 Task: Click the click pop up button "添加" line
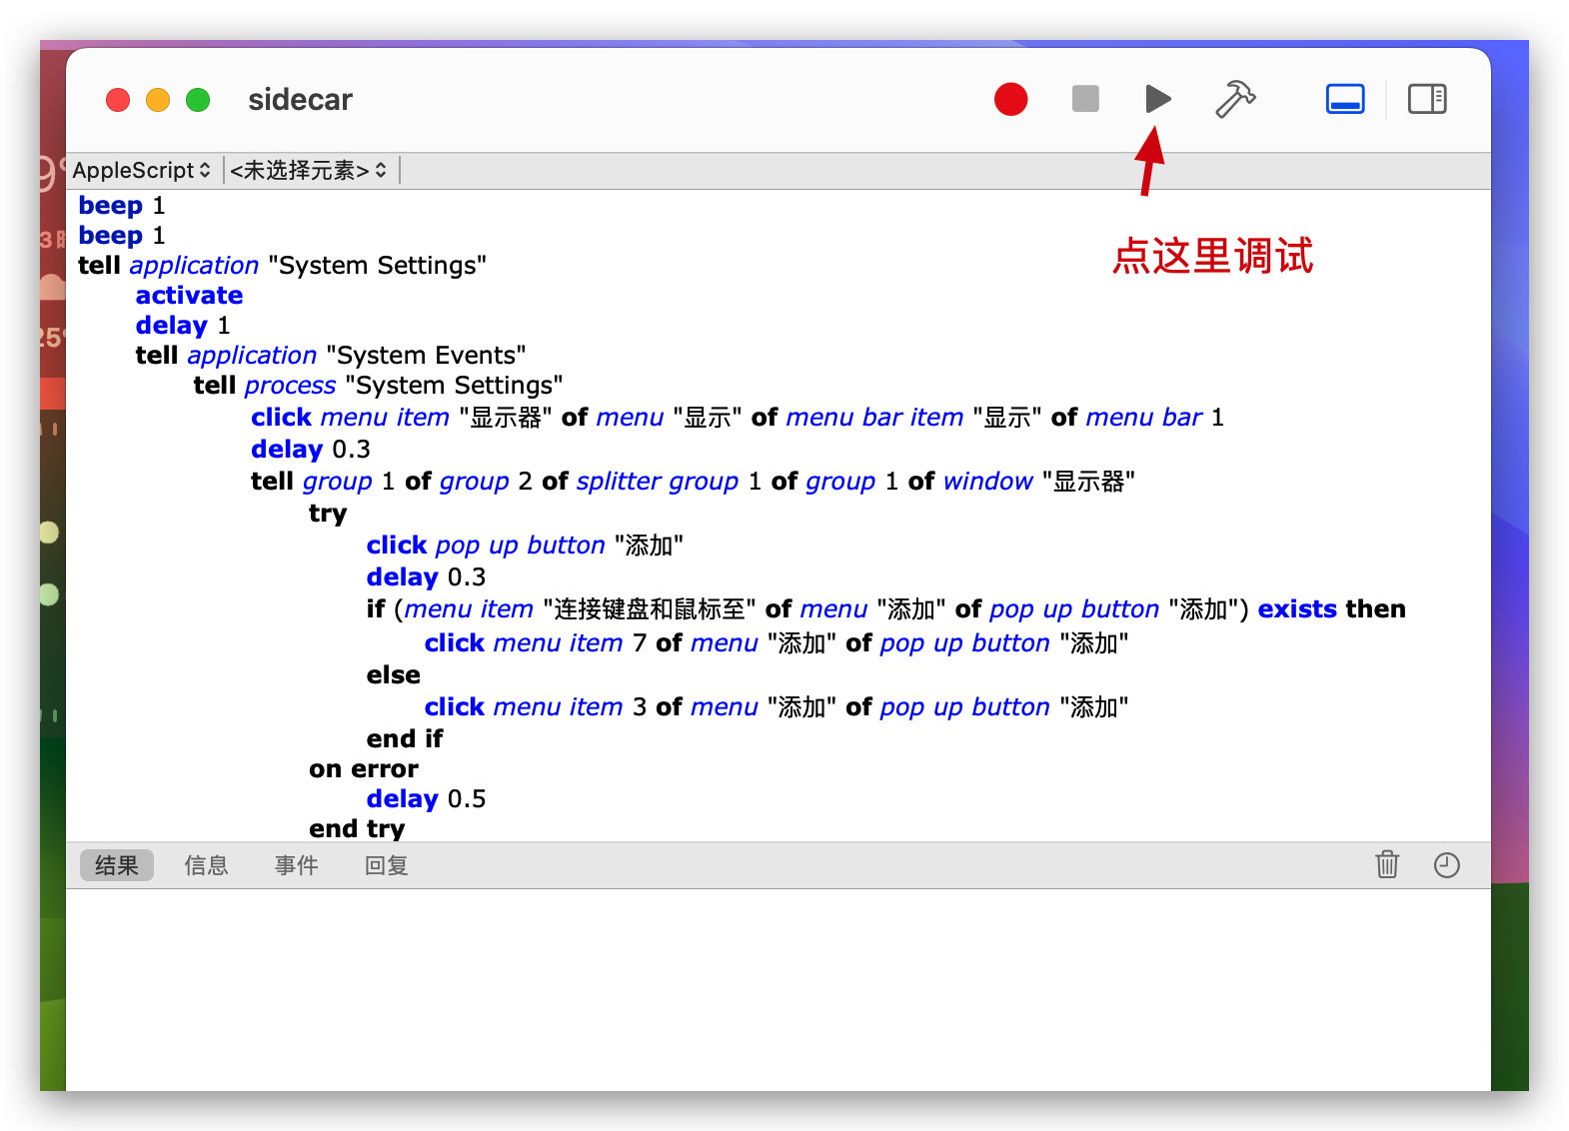point(526,546)
